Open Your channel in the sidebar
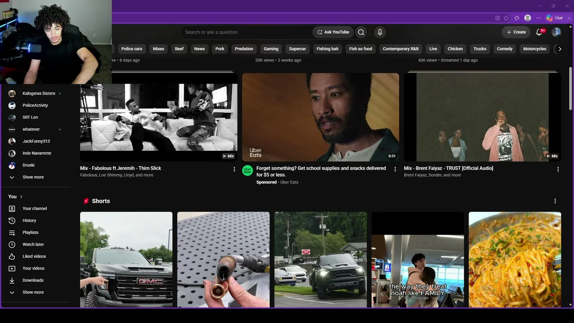Image resolution: width=574 pixels, height=323 pixels. click(35, 209)
